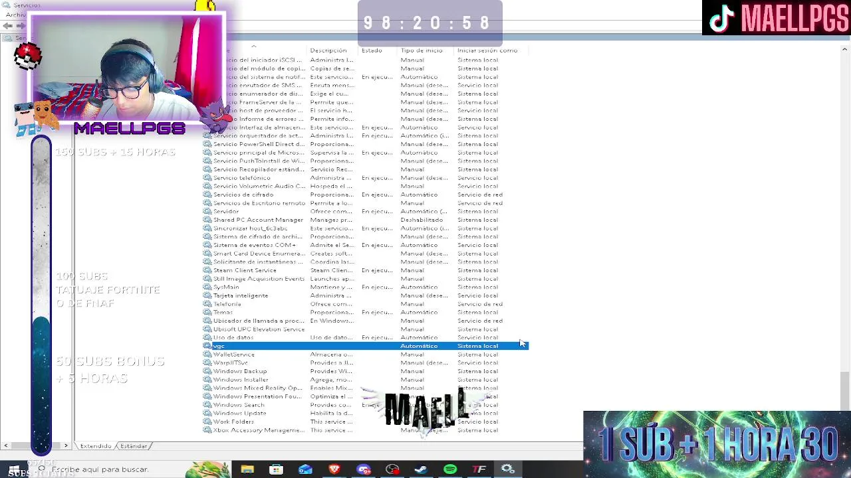Select Sistema de eventos COM+ service
Viewport: 851px width, 478px height.
point(366,245)
